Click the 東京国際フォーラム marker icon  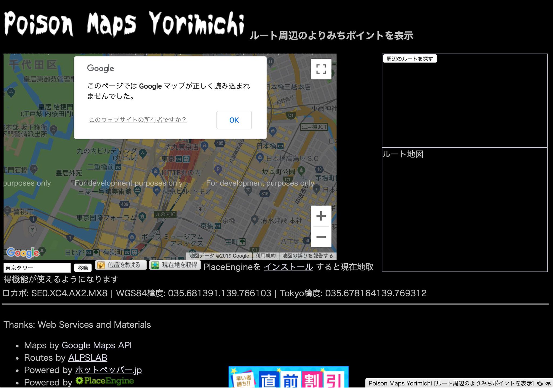tap(142, 216)
